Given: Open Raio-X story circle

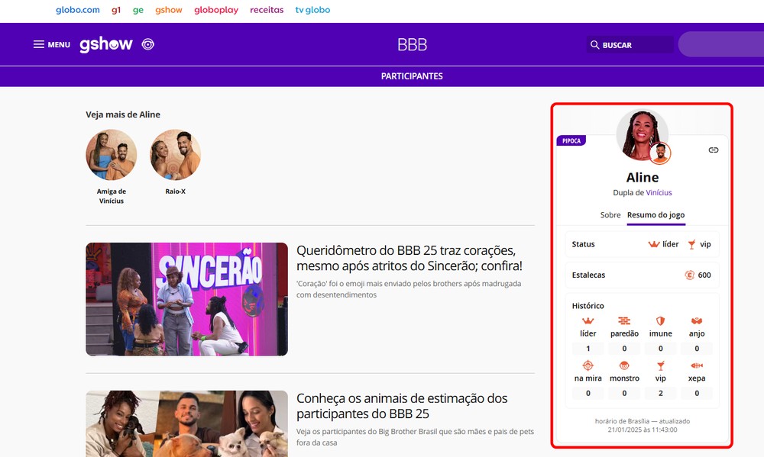Looking at the screenshot, I should (x=176, y=155).
